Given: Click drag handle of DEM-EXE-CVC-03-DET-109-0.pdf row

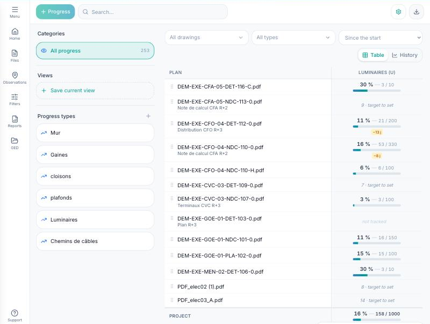Looking at the screenshot, I should 172,185.
